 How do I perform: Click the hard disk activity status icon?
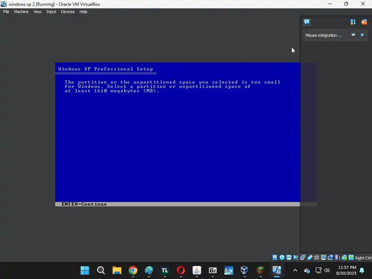275,258
